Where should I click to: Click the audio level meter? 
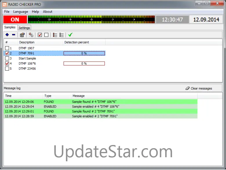click(91, 19)
